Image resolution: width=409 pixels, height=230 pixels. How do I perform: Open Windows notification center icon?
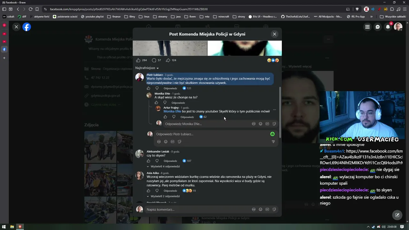click(402, 227)
